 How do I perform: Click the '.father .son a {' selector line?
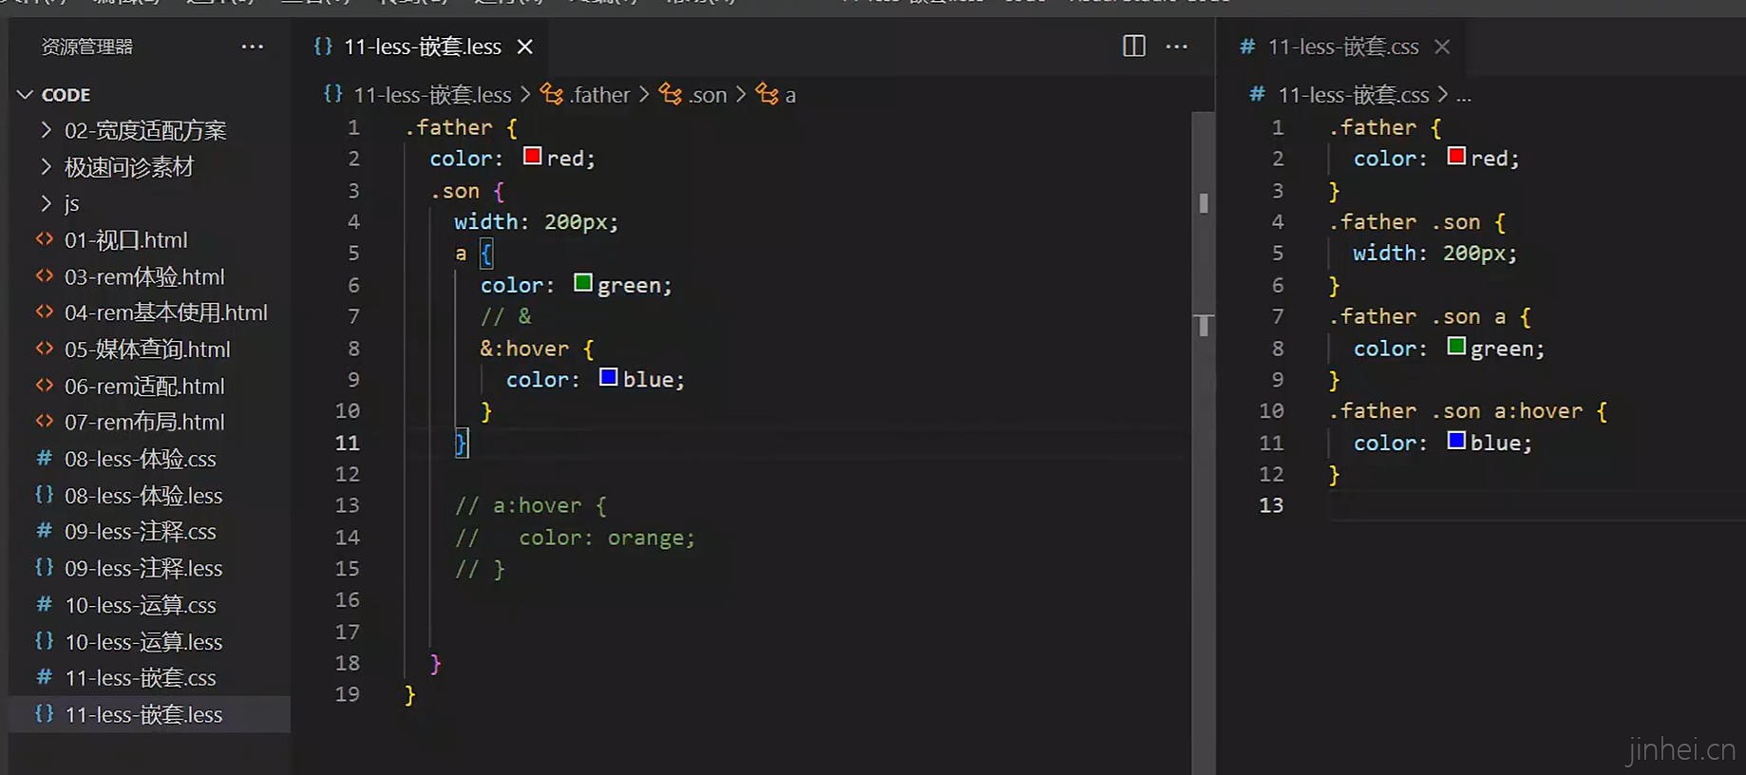pos(1430,316)
